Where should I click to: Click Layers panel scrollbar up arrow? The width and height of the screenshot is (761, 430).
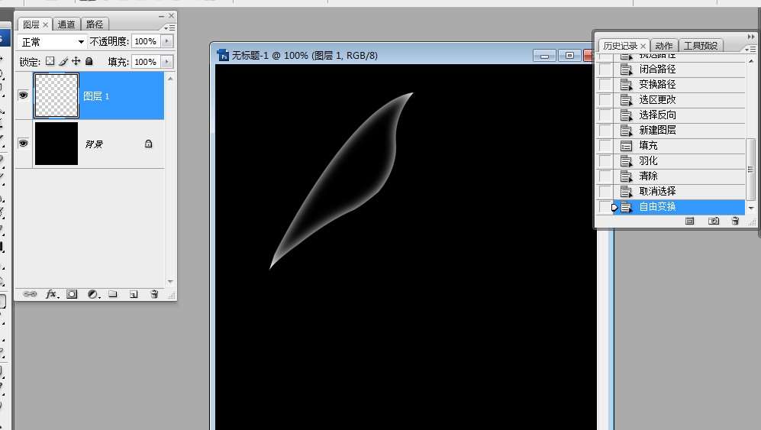(x=170, y=78)
